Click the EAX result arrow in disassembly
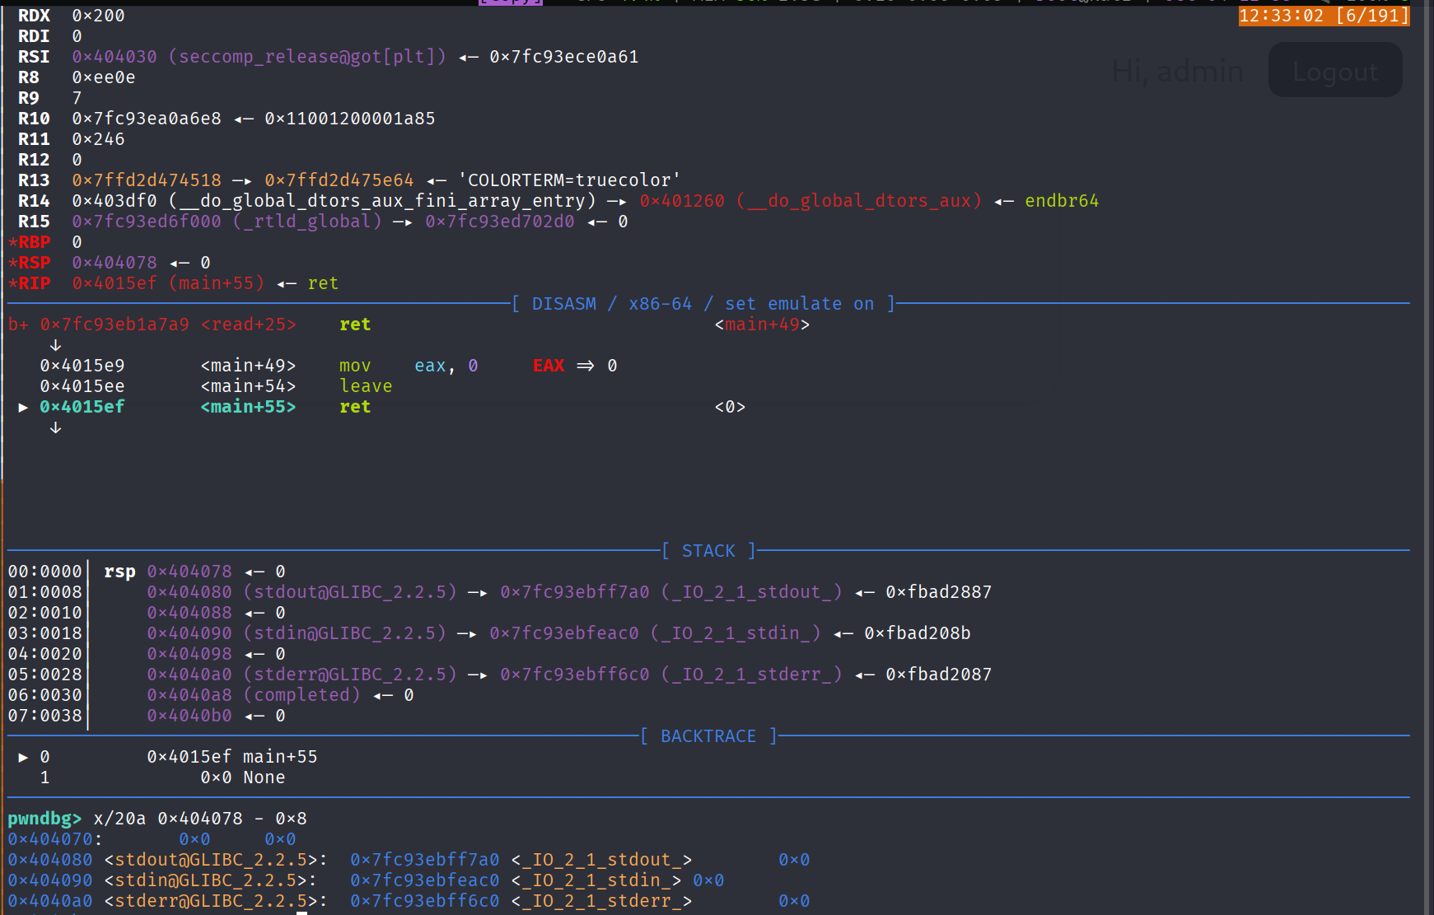This screenshot has height=915, width=1434. pyautogui.click(x=585, y=366)
